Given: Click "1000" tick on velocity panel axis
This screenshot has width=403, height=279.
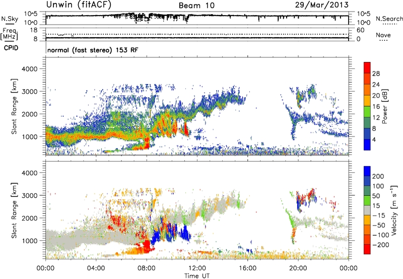Looking at the screenshot, I should pyautogui.click(x=29, y=241).
